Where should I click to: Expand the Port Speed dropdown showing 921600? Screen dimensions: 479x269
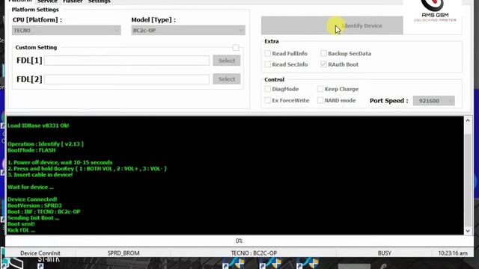point(434,101)
